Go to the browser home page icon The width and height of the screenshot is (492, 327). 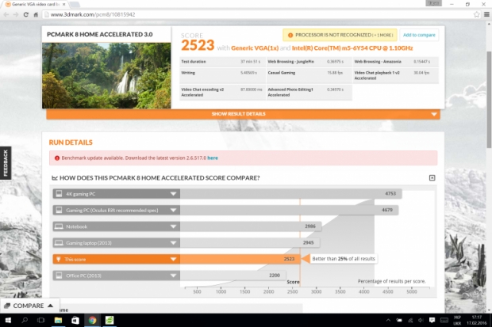(36, 15)
